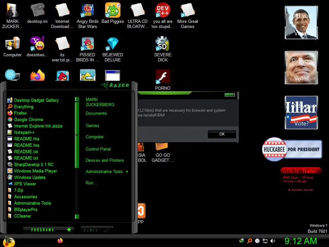Open Windows Update from start menu

tap(27, 177)
